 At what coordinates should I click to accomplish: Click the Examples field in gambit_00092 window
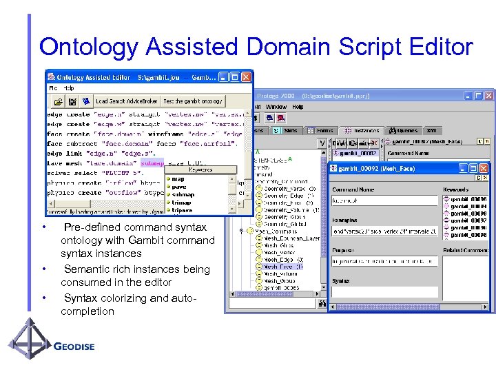click(384, 231)
